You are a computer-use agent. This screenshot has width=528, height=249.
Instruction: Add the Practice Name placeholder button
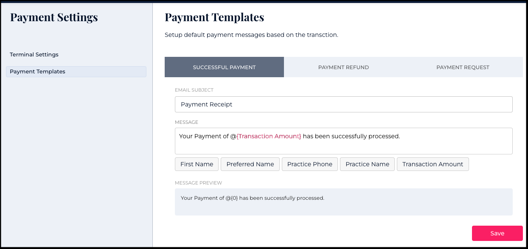point(367,164)
